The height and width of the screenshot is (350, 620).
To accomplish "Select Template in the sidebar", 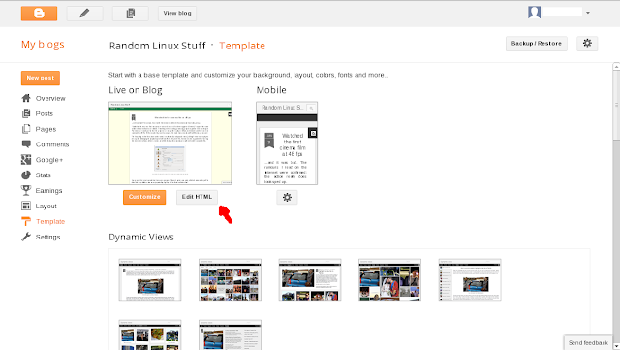I will [50, 221].
